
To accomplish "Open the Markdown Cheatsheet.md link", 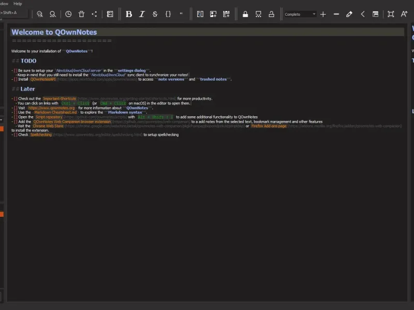I will 55,112.
